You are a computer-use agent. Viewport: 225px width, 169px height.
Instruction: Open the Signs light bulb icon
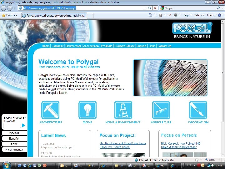point(87,110)
